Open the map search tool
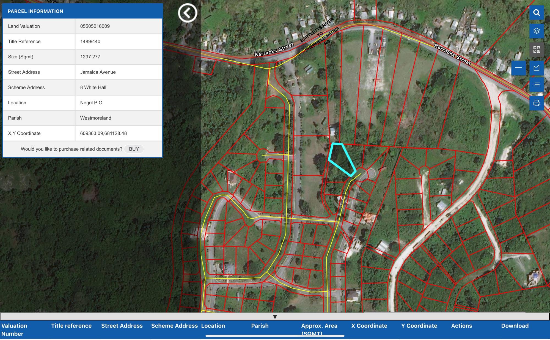The width and height of the screenshot is (550, 340). 537,13
